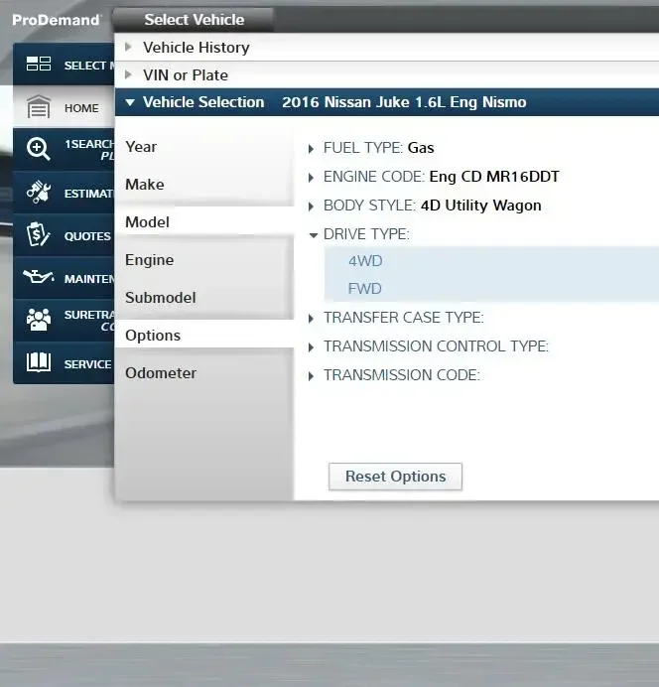Viewport: 659px width, 687px height.
Task: Click the Select Module grid icon
Action: [x=39, y=64]
